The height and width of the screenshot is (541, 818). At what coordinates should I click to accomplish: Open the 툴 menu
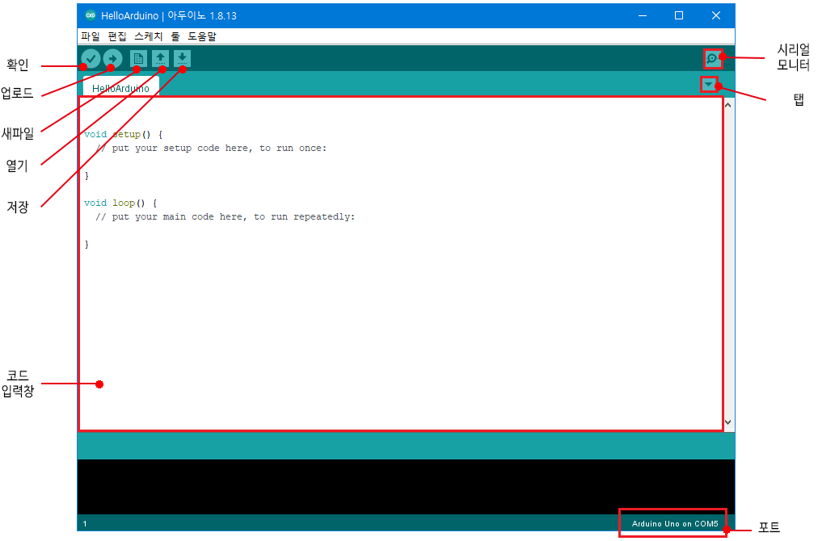[x=175, y=36]
